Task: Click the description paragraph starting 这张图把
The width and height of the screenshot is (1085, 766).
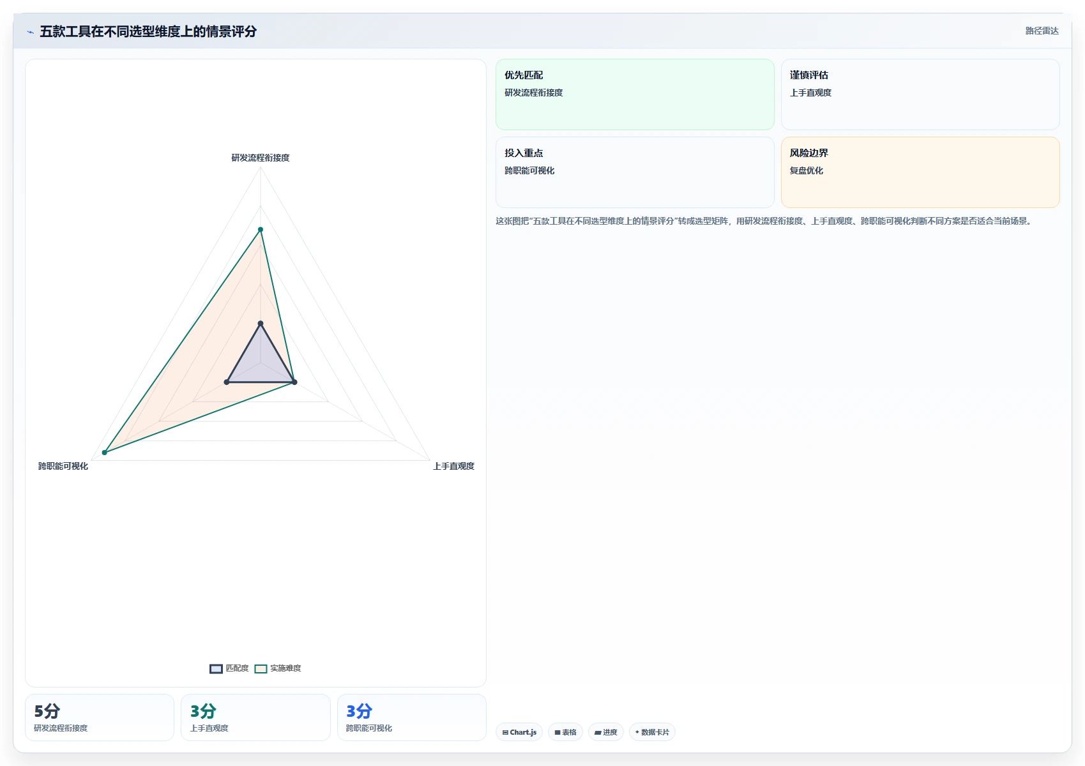Action: 764,221
